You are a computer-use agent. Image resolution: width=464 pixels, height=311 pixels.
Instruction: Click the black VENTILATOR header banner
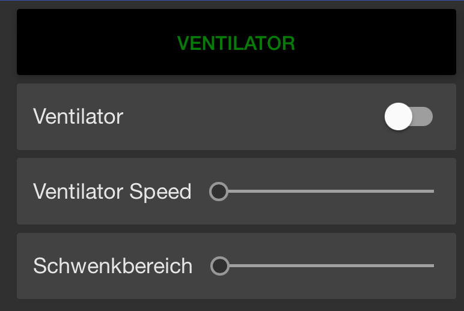pos(90,42)
